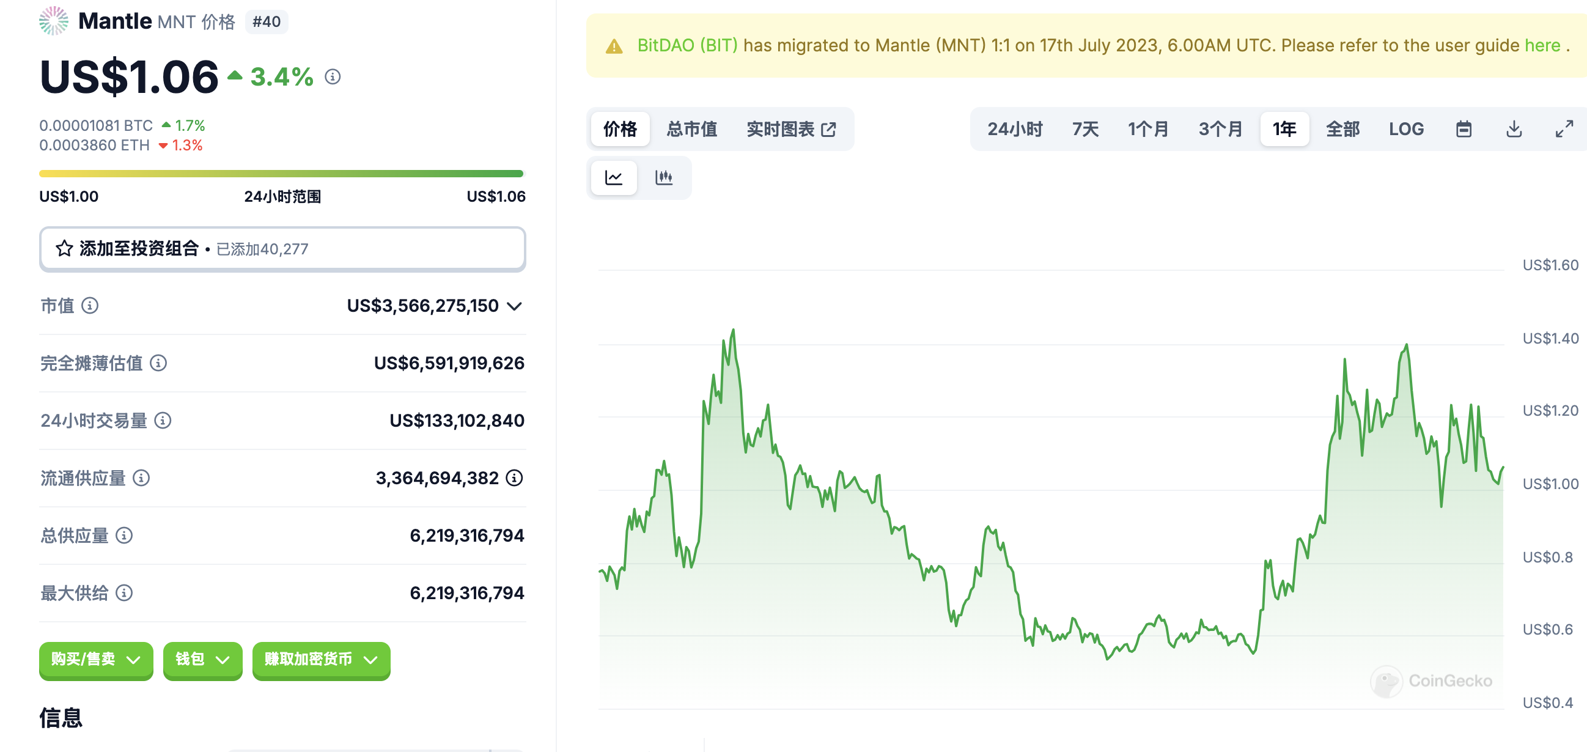This screenshot has height=752, width=1587.
Task: Click the 24-hour range gradient bar
Action: tap(282, 174)
